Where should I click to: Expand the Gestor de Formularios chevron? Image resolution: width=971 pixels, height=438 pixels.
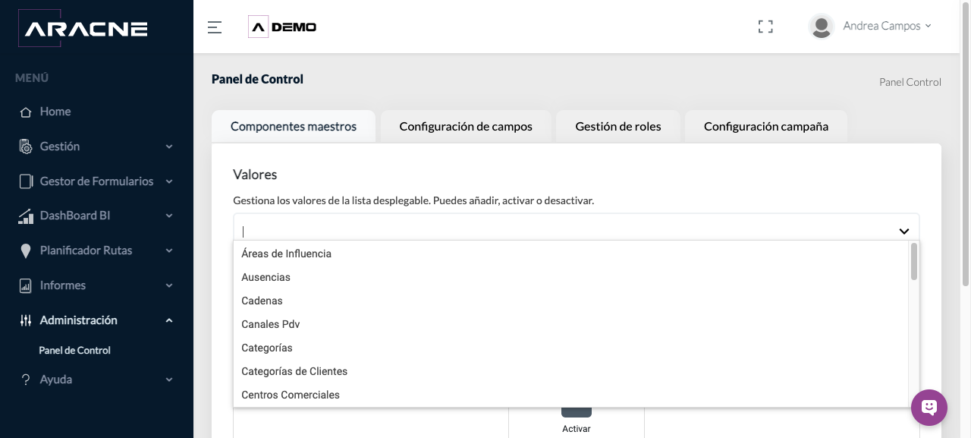click(x=169, y=181)
